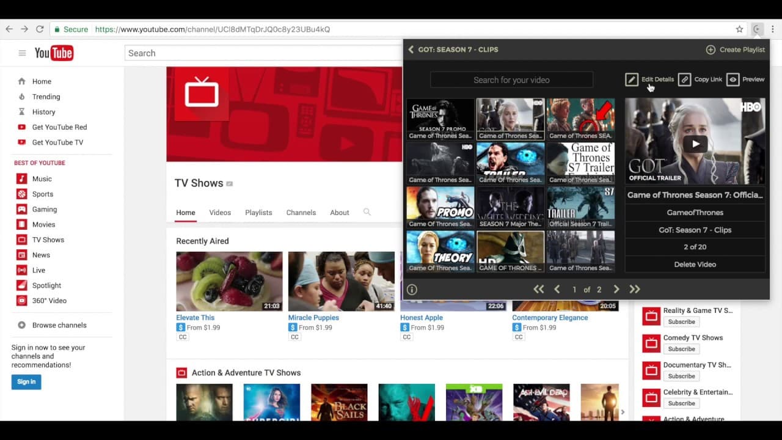Subscribe to Comedy TV Shows

tap(681, 349)
